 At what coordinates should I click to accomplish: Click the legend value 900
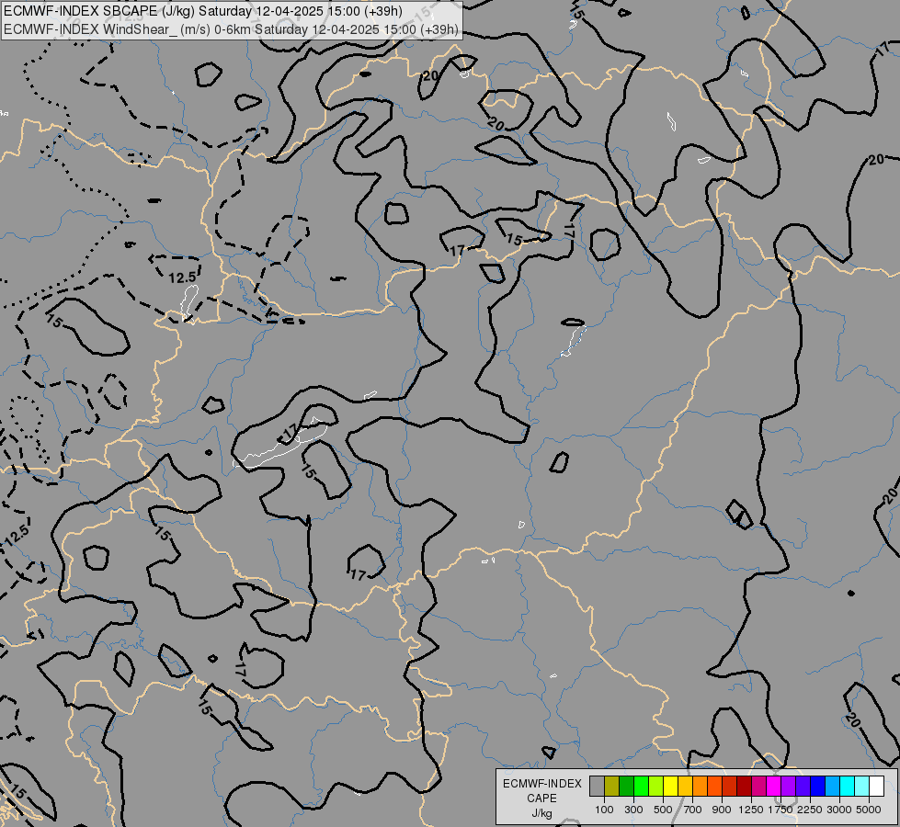coord(722,810)
